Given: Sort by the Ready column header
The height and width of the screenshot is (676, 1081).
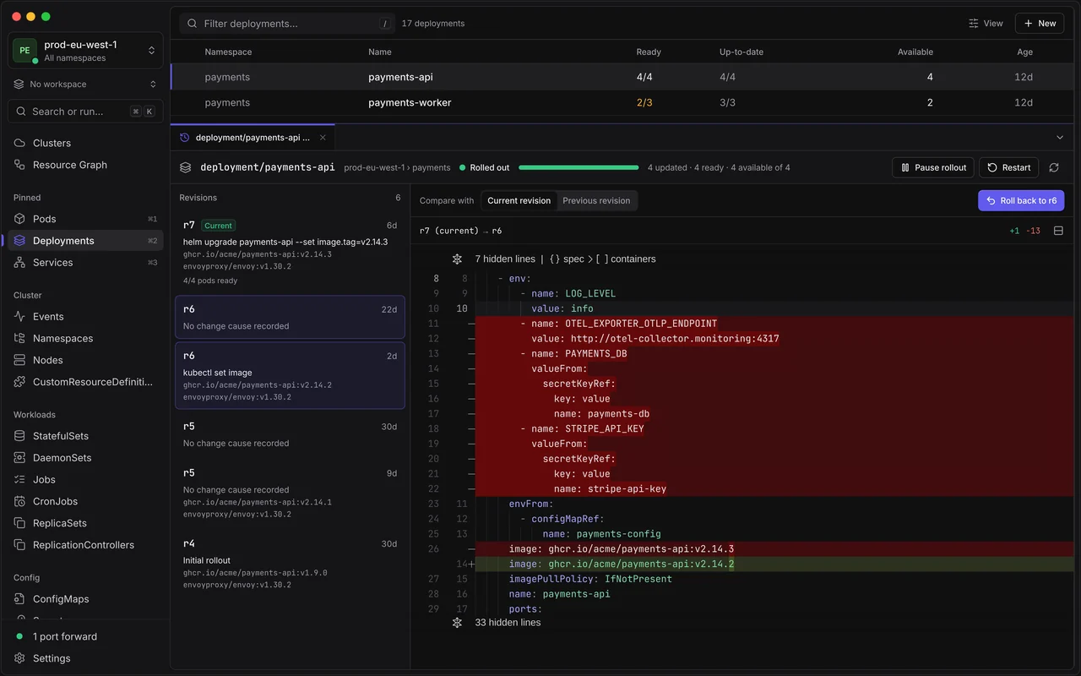Looking at the screenshot, I should tap(649, 52).
